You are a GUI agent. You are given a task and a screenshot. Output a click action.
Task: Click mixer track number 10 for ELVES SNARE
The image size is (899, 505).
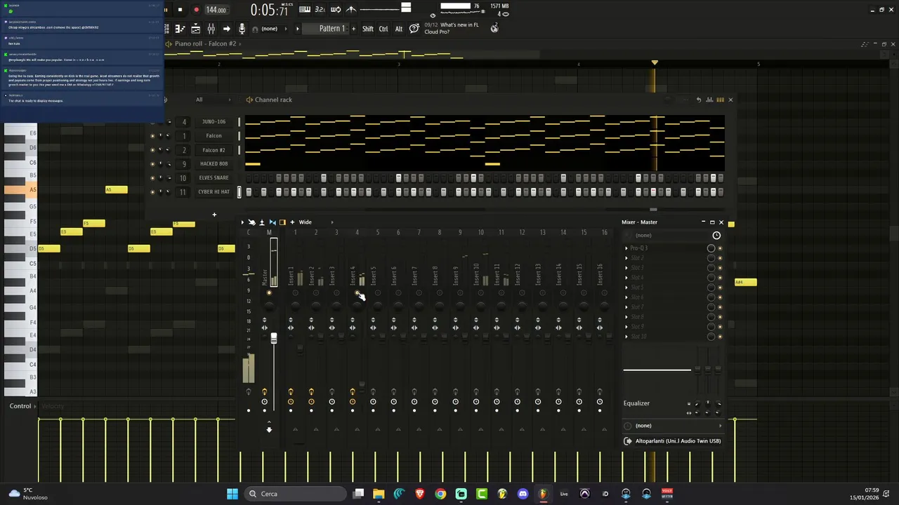pyautogui.click(x=184, y=177)
